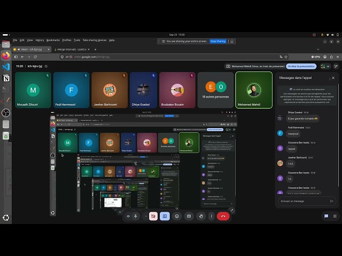The height and width of the screenshot is (256, 342).
Task: Switch to the Merge Intervals LeetCode tab
Action: [x=72, y=50]
